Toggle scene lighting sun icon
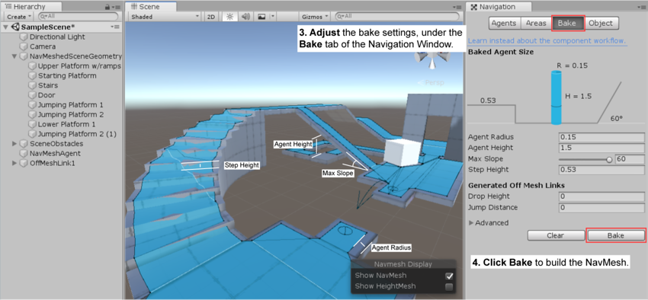 (229, 17)
